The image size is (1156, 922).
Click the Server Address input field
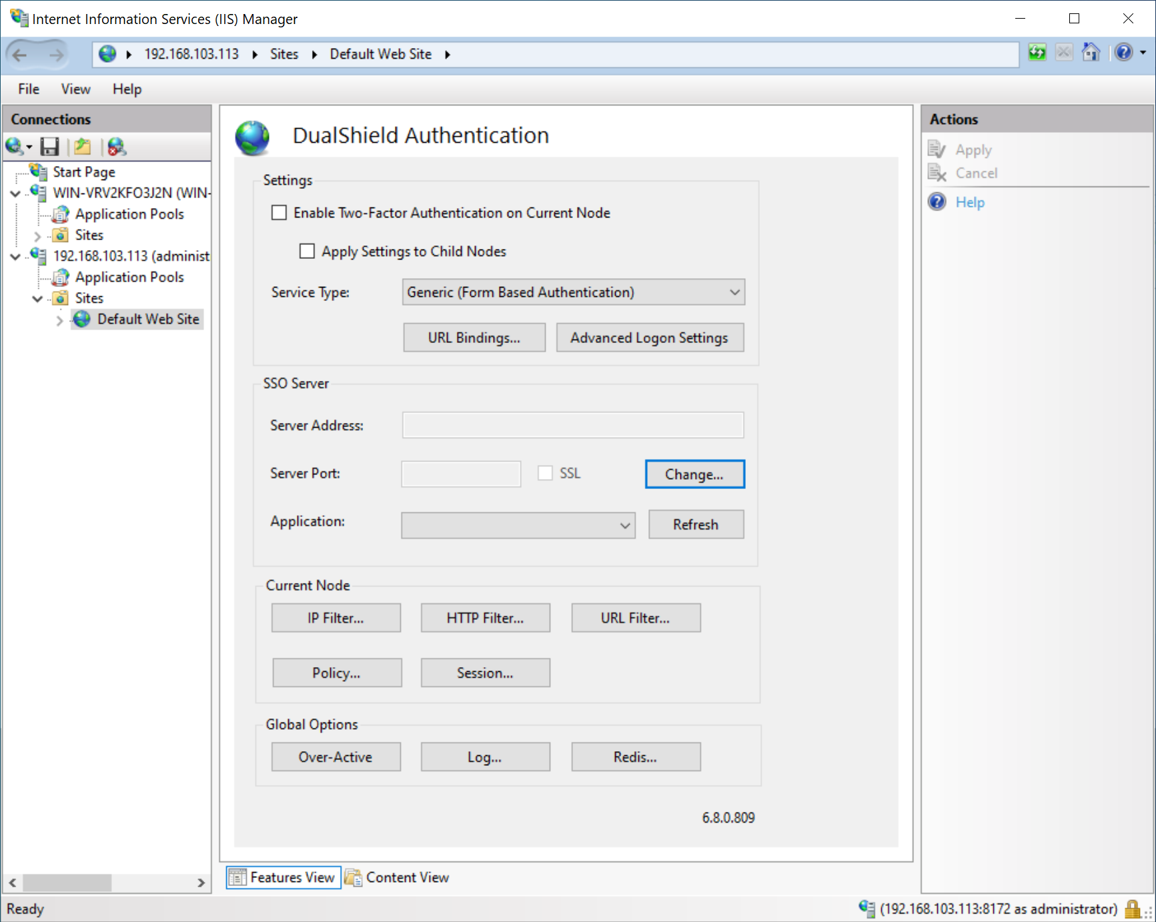click(572, 426)
